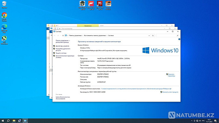Click the network tray icon

coord(197,121)
